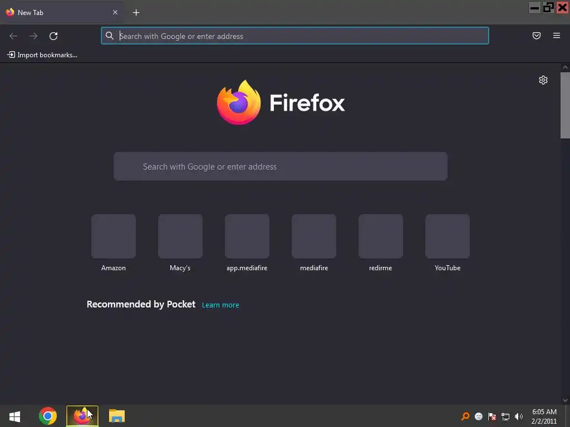
Task: Click the orange magnifier tray icon
Action: pos(465,416)
